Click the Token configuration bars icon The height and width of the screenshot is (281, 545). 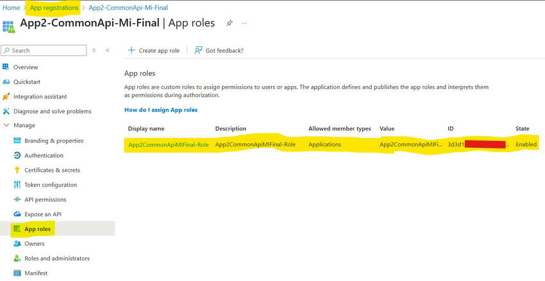click(17, 185)
